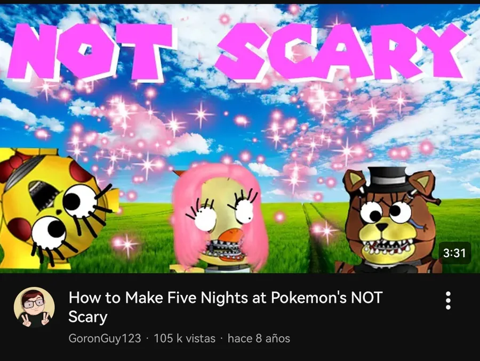480x361 pixels.
Task: Click the word Scary in title's second line
Action: (x=88, y=317)
